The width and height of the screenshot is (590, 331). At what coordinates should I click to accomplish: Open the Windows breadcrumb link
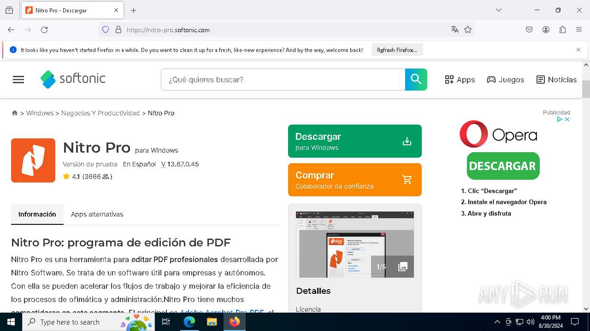tap(40, 113)
